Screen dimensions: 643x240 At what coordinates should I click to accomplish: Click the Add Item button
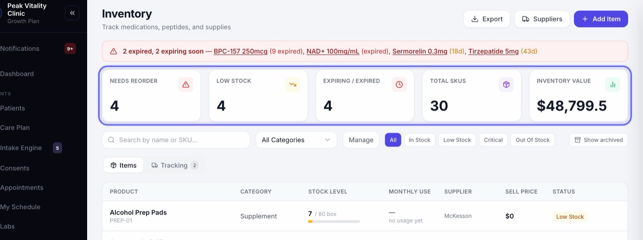(601, 19)
